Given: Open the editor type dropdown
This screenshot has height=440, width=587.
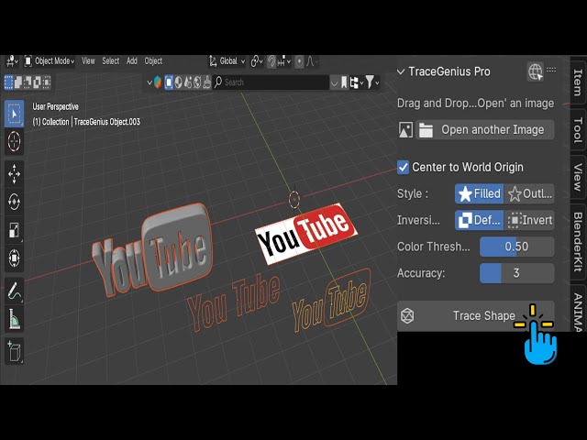Looking at the screenshot, I should 12,61.
